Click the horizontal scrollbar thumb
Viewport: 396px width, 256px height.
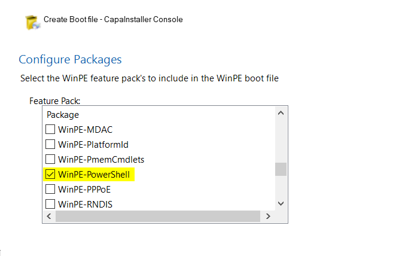pos(158,217)
